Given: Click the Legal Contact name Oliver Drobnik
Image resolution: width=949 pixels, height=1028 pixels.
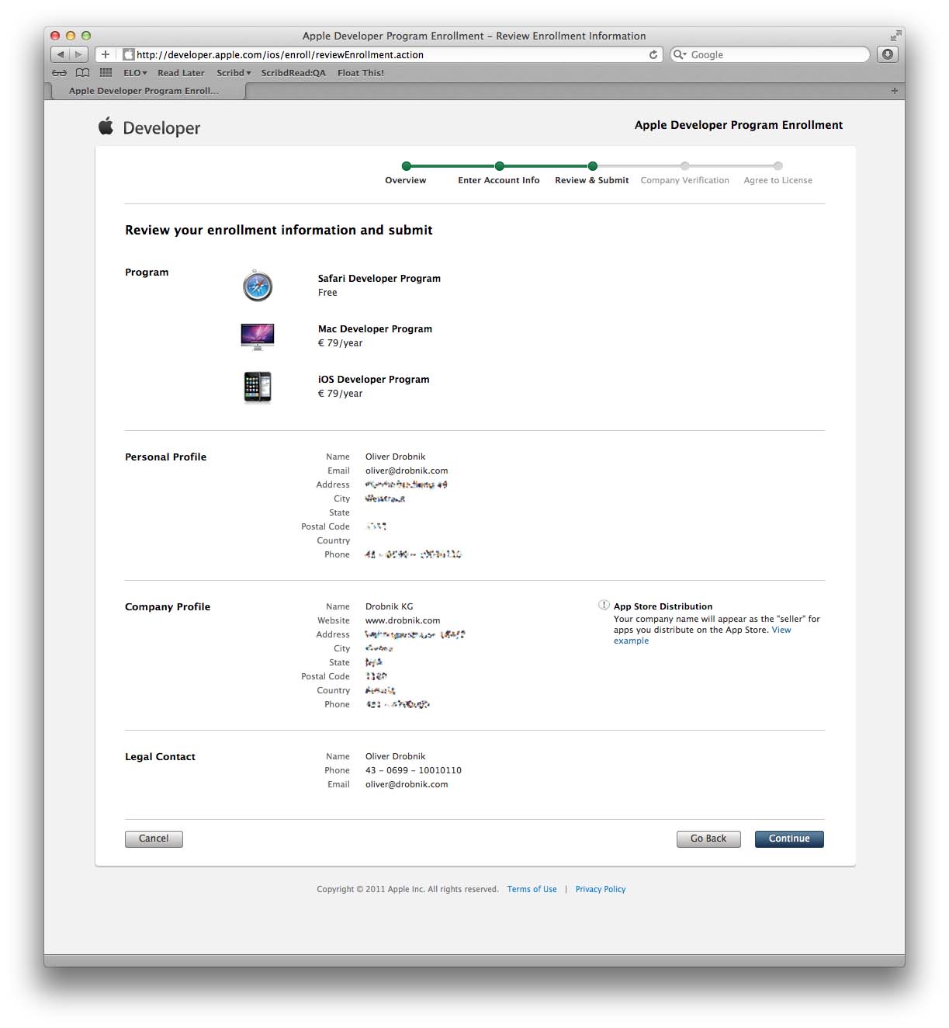Looking at the screenshot, I should click(396, 756).
